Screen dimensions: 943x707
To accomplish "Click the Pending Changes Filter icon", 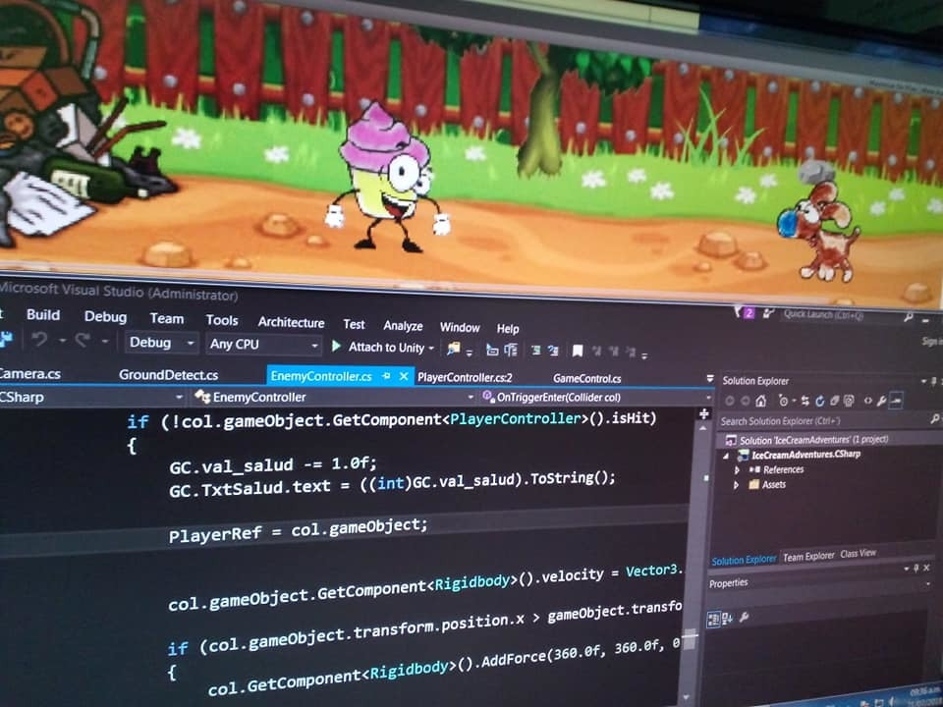I will pyautogui.click(x=784, y=401).
